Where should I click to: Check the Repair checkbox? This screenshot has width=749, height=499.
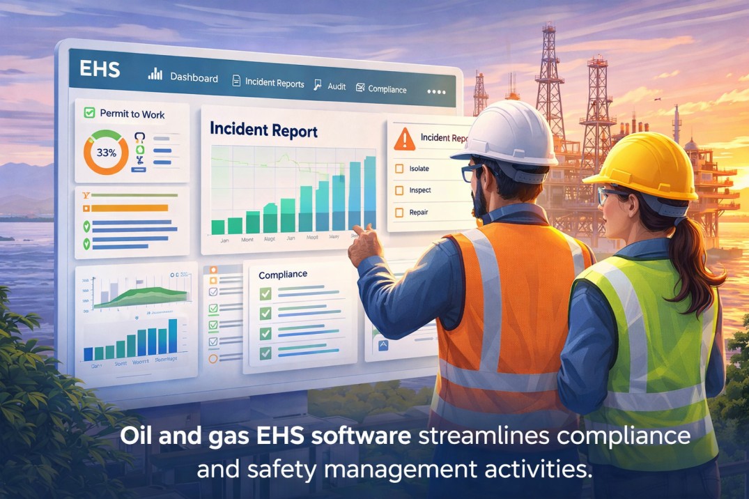pos(399,213)
